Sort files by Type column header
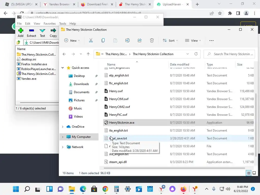Viewport: 260px width, 195px height. coord(210,64)
